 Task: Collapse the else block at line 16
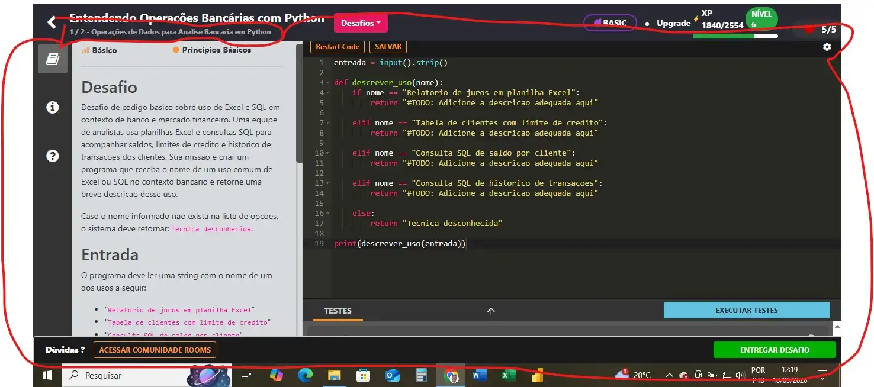click(327, 214)
